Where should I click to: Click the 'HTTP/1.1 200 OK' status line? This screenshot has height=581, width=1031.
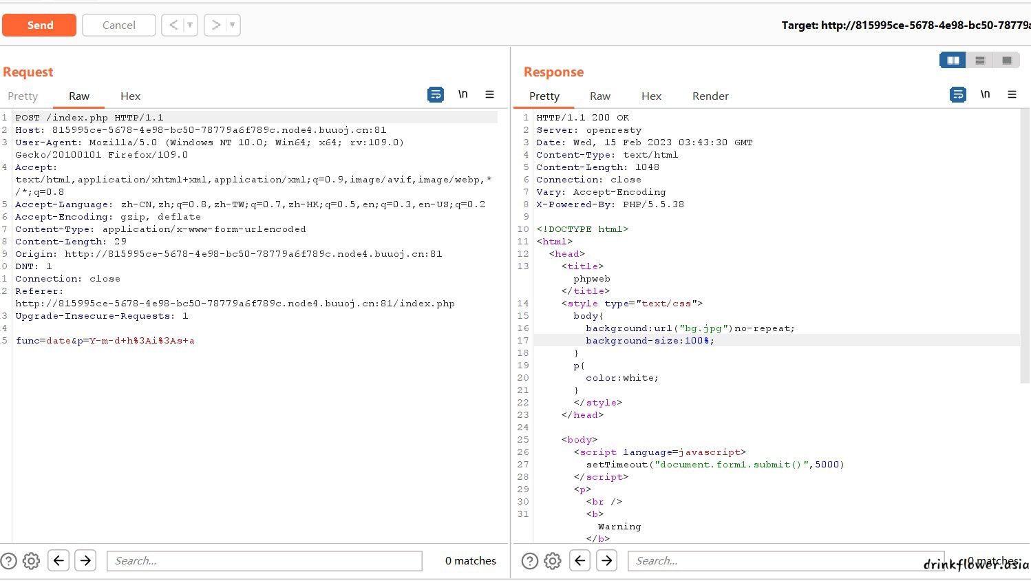582,118
